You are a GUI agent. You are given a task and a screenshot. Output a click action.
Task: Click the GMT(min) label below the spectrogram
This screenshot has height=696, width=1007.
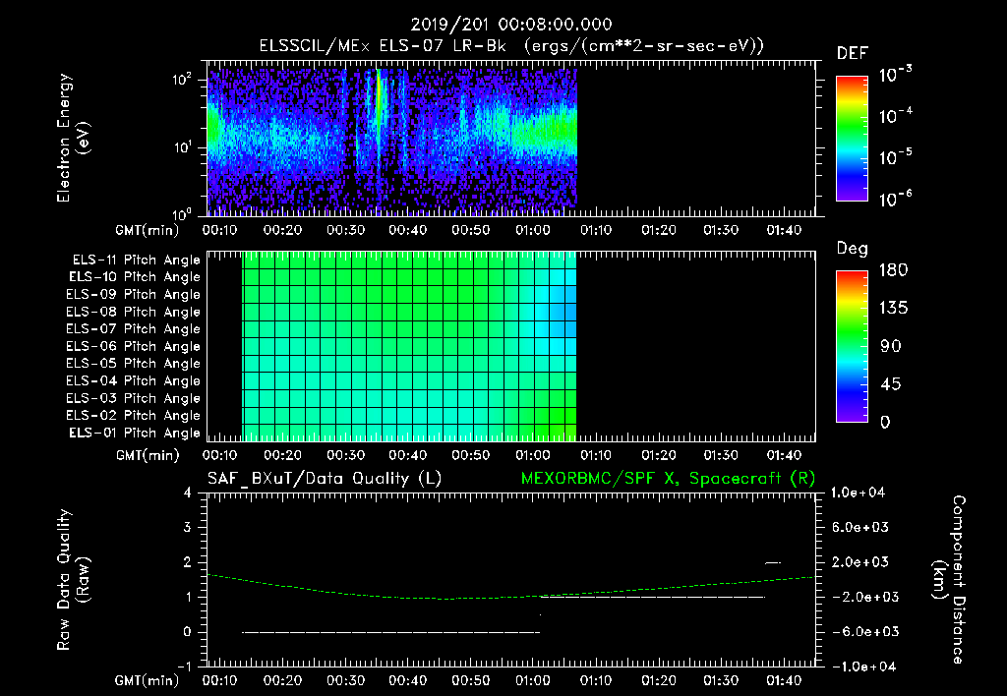(148, 230)
